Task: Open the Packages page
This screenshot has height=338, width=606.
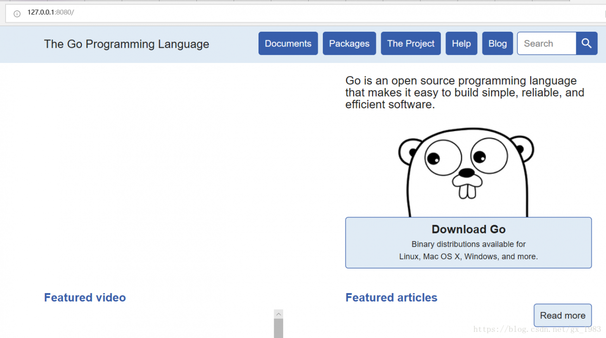Action: pyautogui.click(x=349, y=44)
